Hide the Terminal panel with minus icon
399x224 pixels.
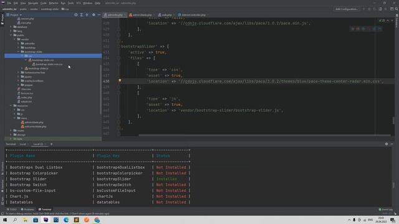point(392,144)
